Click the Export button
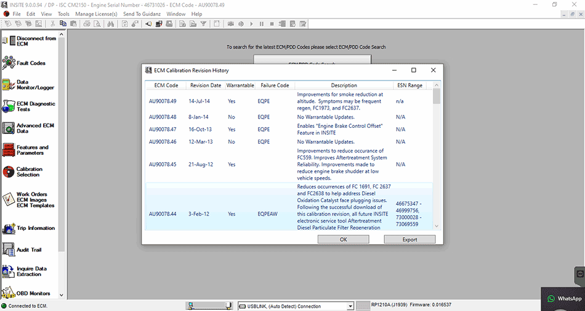This screenshot has height=311, width=585. [x=409, y=240]
